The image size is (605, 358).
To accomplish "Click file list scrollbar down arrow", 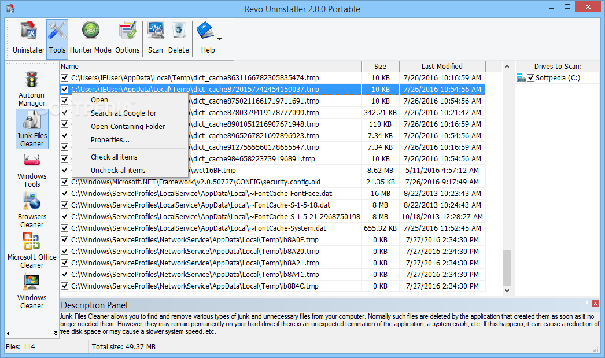I will (x=507, y=291).
